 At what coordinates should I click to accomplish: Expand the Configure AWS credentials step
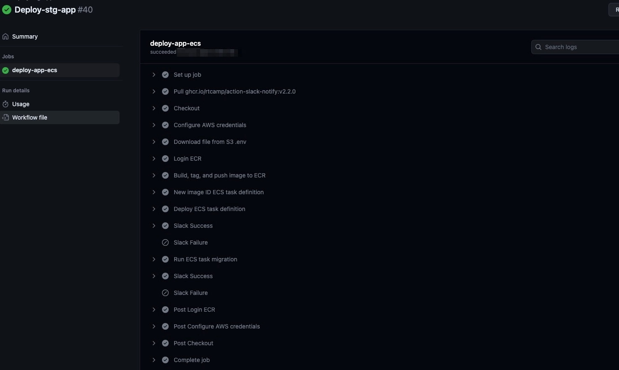pyautogui.click(x=154, y=125)
